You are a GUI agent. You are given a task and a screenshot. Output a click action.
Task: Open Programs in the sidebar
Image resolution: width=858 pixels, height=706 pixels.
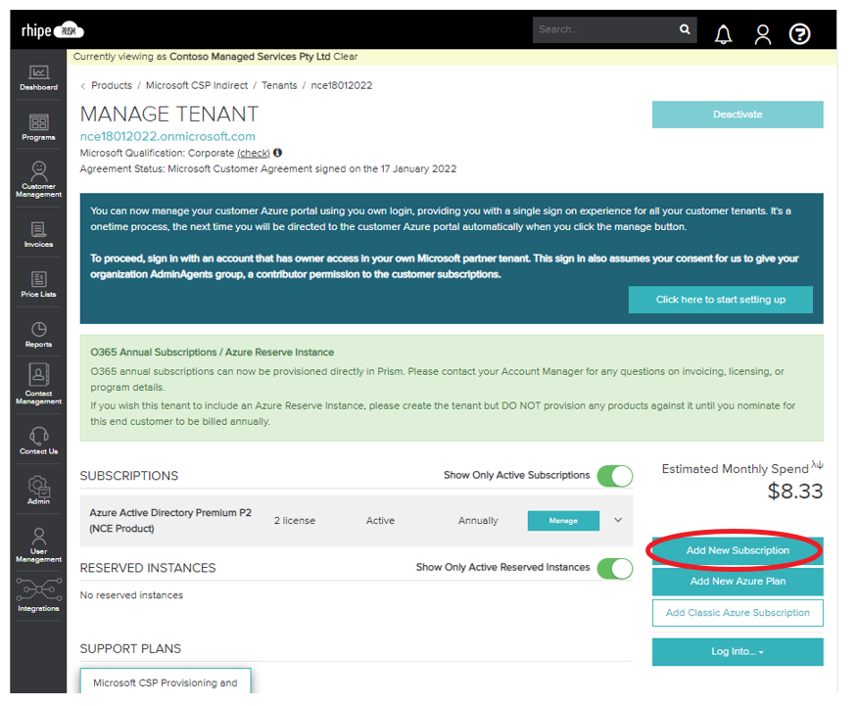[38, 127]
